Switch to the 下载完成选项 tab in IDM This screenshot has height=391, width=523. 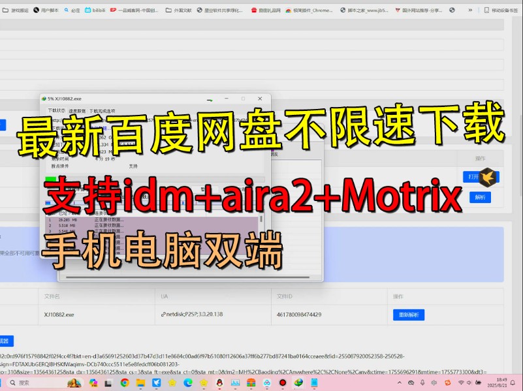103,111
